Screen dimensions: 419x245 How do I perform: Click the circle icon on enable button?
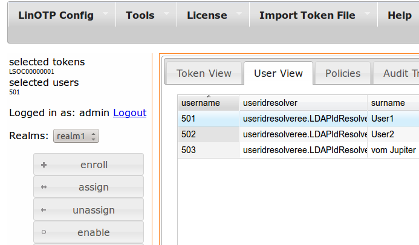click(x=44, y=232)
